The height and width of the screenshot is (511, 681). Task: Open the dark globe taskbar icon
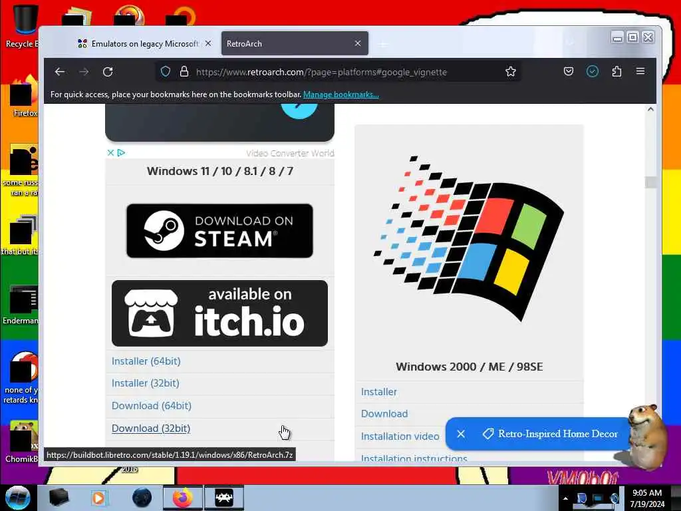coord(142,498)
